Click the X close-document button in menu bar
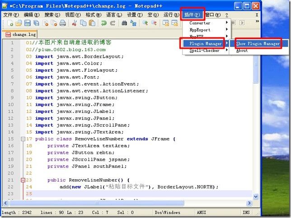The height and width of the screenshot is (218, 291). (257, 15)
